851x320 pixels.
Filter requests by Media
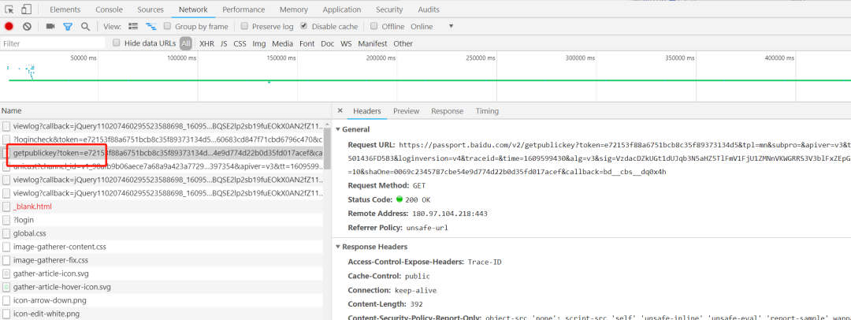coord(283,43)
